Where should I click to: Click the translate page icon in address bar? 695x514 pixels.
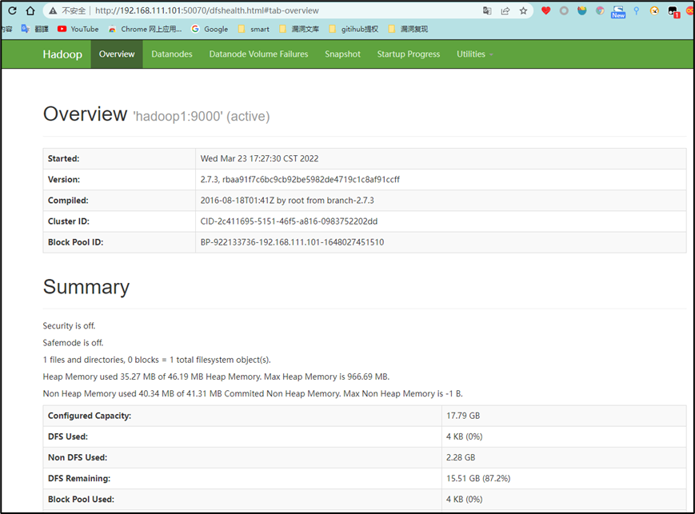tap(487, 10)
